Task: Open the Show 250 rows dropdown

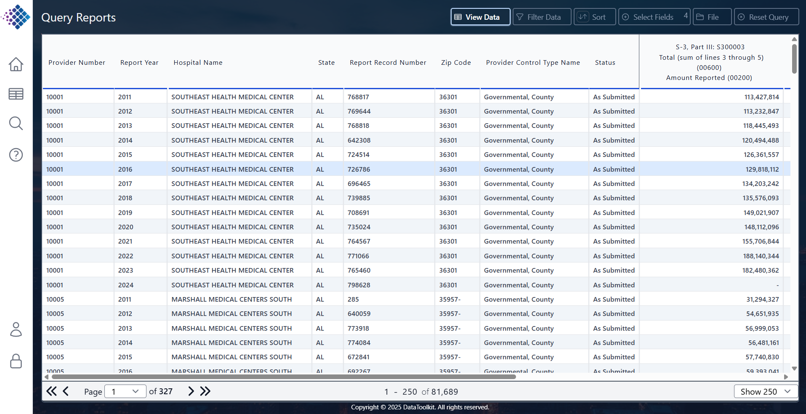Action: point(766,391)
